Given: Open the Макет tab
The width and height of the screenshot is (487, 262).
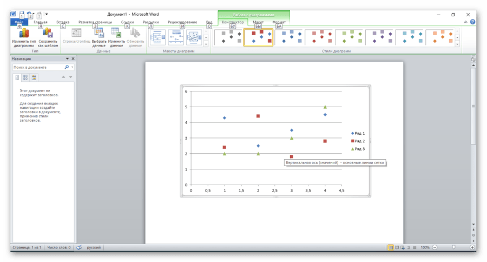Looking at the screenshot, I should [x=258, y=22].
